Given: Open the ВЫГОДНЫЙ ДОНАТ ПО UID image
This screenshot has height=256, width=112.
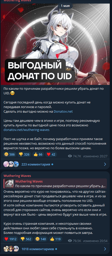Looking at the screenshot, I should 55,44.
